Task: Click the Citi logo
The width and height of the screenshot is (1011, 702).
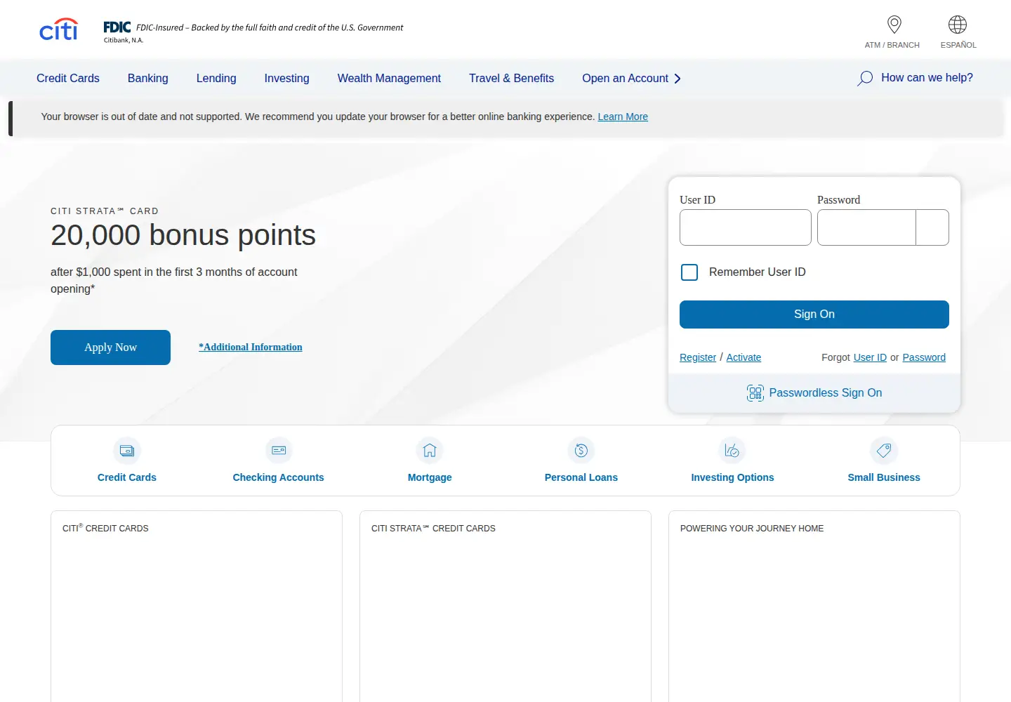Action: coord(58,29)
